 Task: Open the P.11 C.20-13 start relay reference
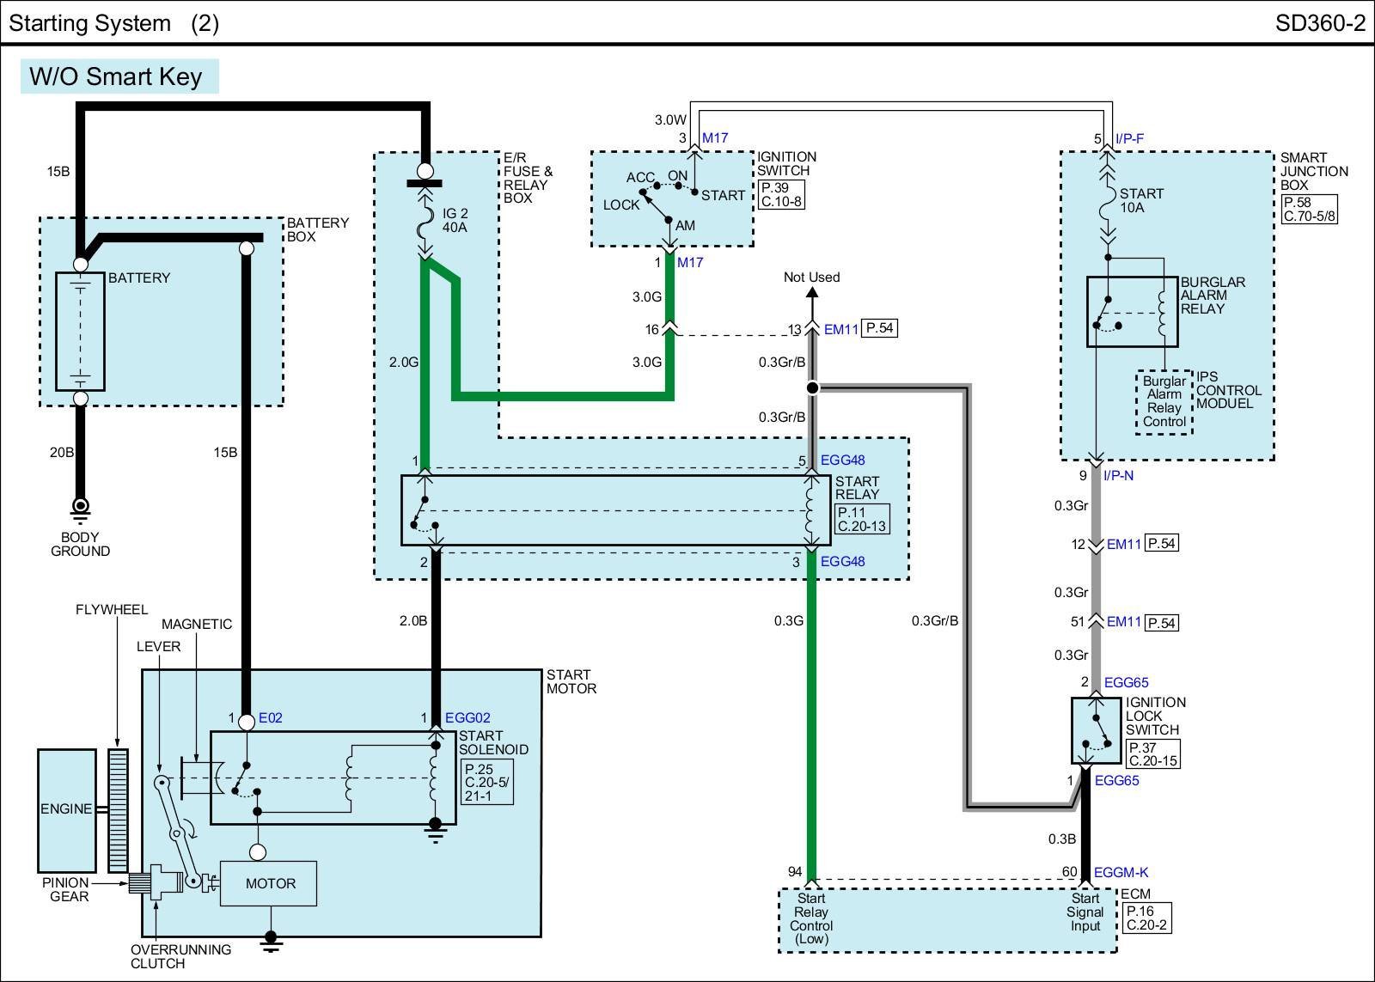pos(861,519)
